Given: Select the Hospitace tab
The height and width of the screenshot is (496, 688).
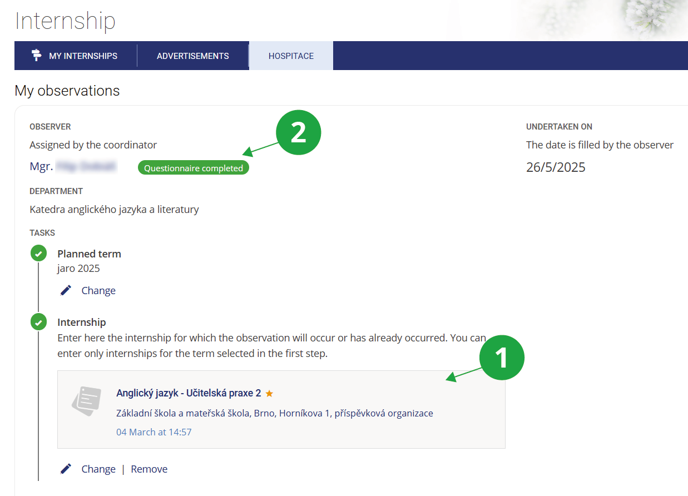Looking at the screenshot, I should [291, 56].
